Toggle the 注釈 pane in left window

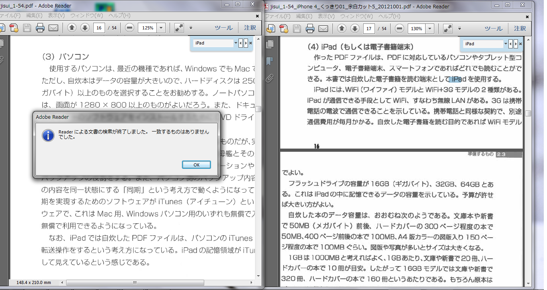pyautogui.click(x=250, y=28)
